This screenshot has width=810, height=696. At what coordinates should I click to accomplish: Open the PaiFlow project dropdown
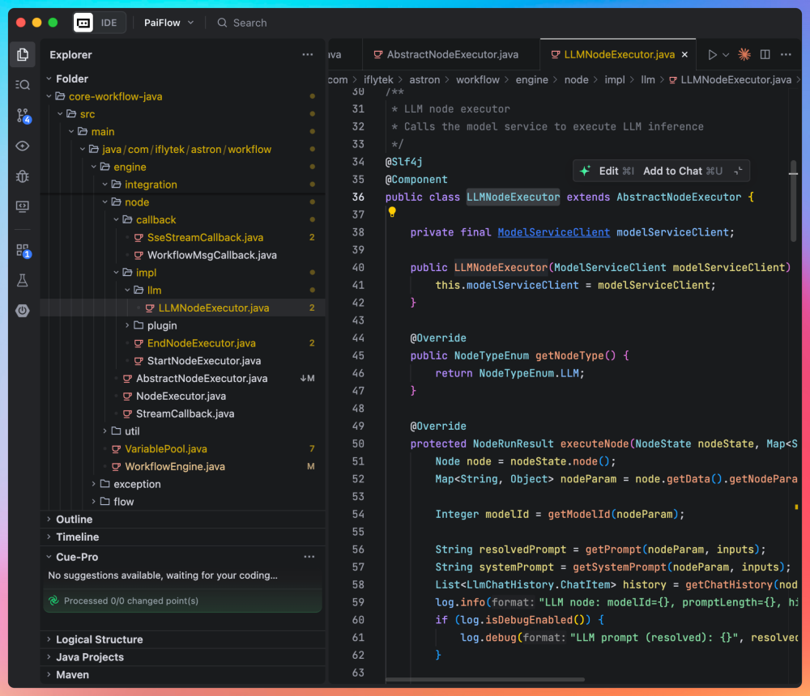coord(168,23)
